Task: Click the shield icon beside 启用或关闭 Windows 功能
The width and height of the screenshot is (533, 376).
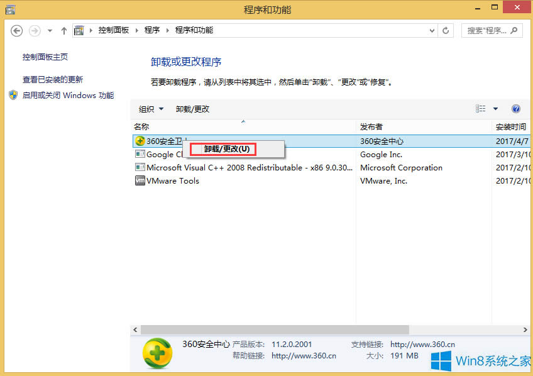Action: [13, 95]
